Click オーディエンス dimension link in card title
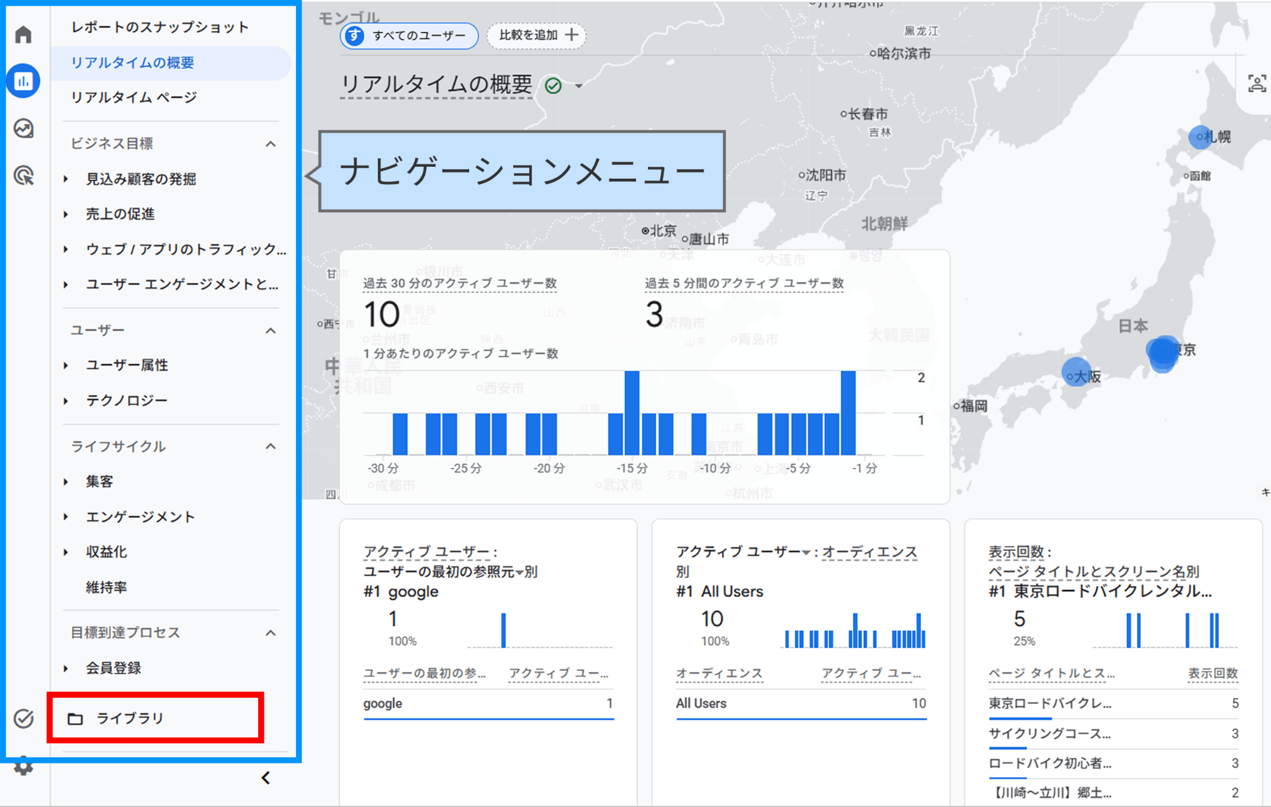The image size is (1271, 807). click(x=869, y=551)
